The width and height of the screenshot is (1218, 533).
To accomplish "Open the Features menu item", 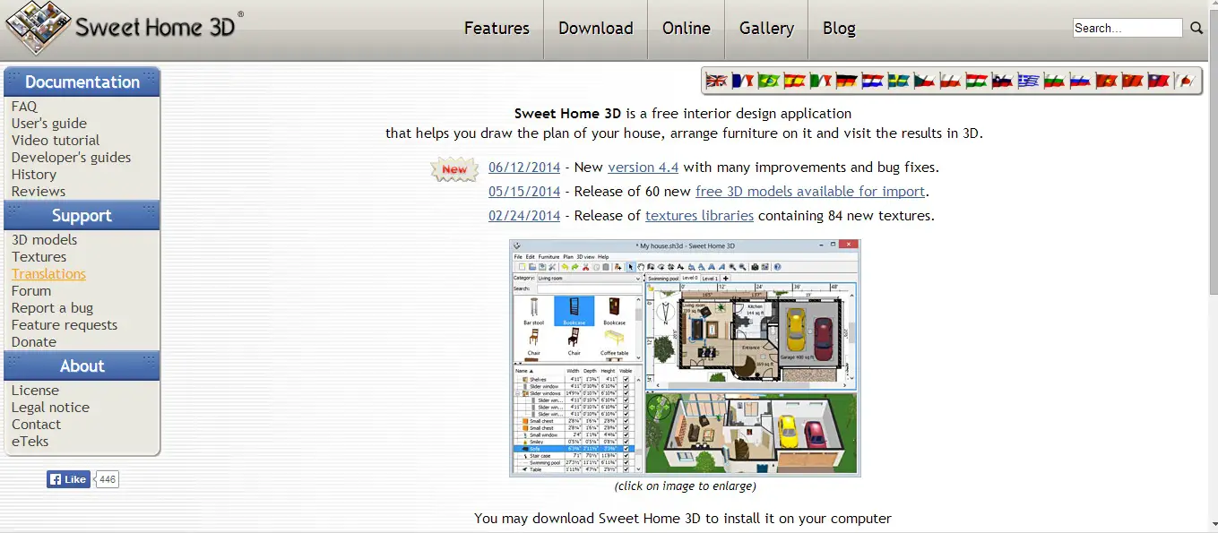I will pos(497,29).
